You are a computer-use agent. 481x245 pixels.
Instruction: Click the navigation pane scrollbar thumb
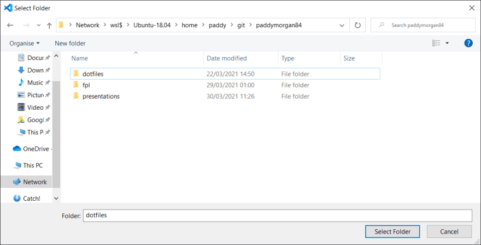coord(56,135)
